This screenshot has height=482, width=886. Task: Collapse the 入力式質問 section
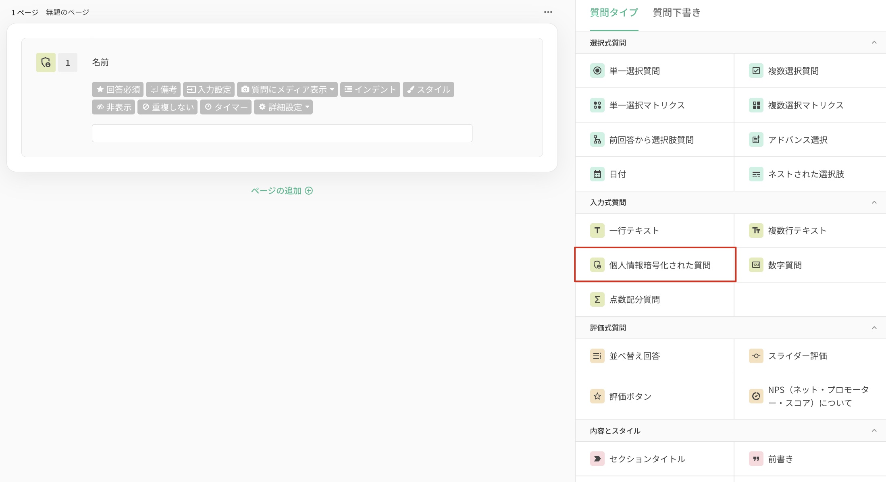(874, 202)
